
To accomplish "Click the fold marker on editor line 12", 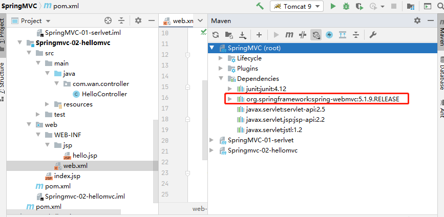I will pos(187,55).
